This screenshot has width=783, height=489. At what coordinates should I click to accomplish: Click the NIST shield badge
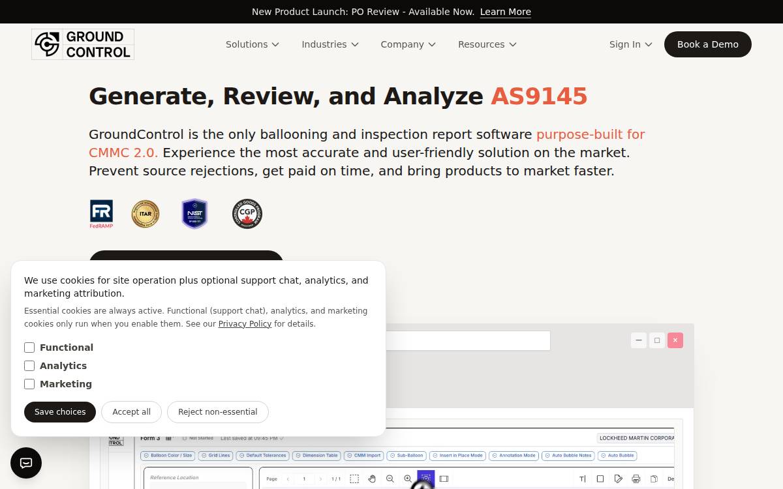(x=194, y=214)
